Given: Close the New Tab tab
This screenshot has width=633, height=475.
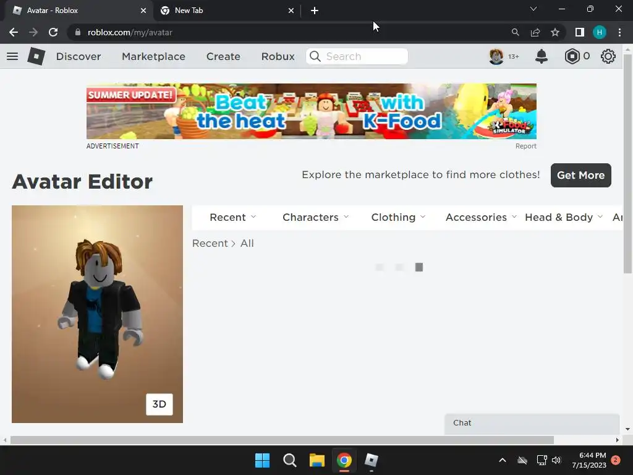Looking at the screenshot, I should click(291, 11).
